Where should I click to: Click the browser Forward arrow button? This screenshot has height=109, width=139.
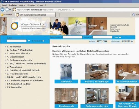pos(7,10)
